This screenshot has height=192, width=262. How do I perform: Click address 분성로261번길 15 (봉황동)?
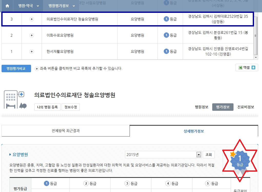(x=218, y=35)
